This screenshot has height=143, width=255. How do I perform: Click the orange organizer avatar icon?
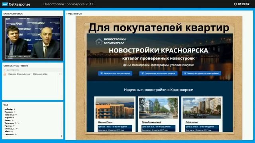(5, 74)
